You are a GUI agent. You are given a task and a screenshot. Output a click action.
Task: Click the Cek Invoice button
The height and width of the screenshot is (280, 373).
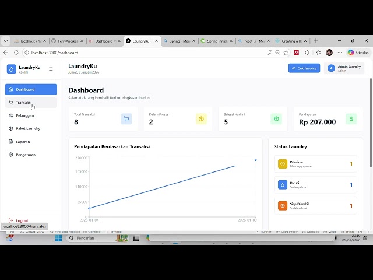tap(304, 68)
